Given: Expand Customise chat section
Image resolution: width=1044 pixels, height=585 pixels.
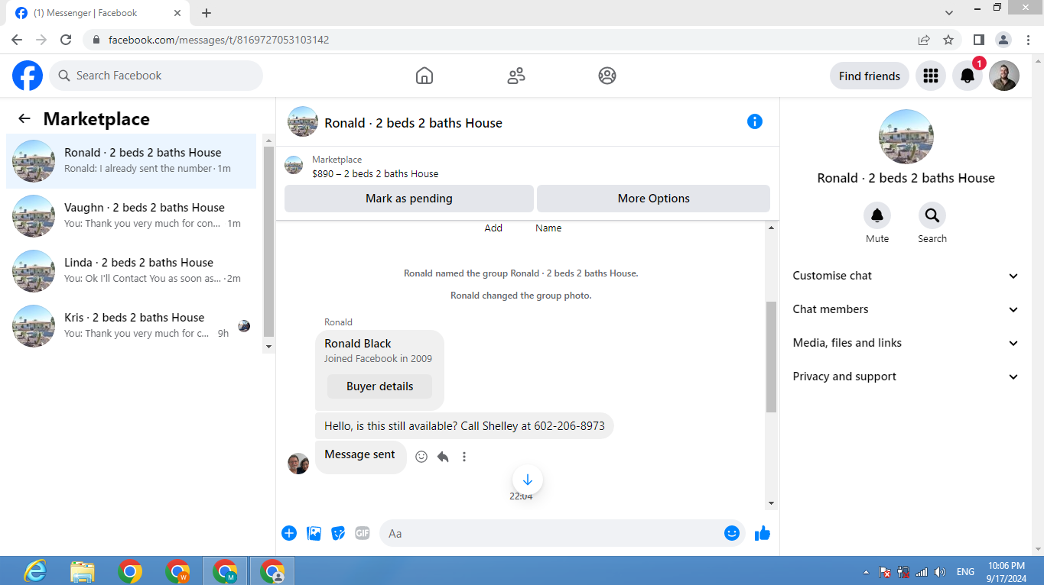Looking at the screenshot, I should tap(906, 276).
